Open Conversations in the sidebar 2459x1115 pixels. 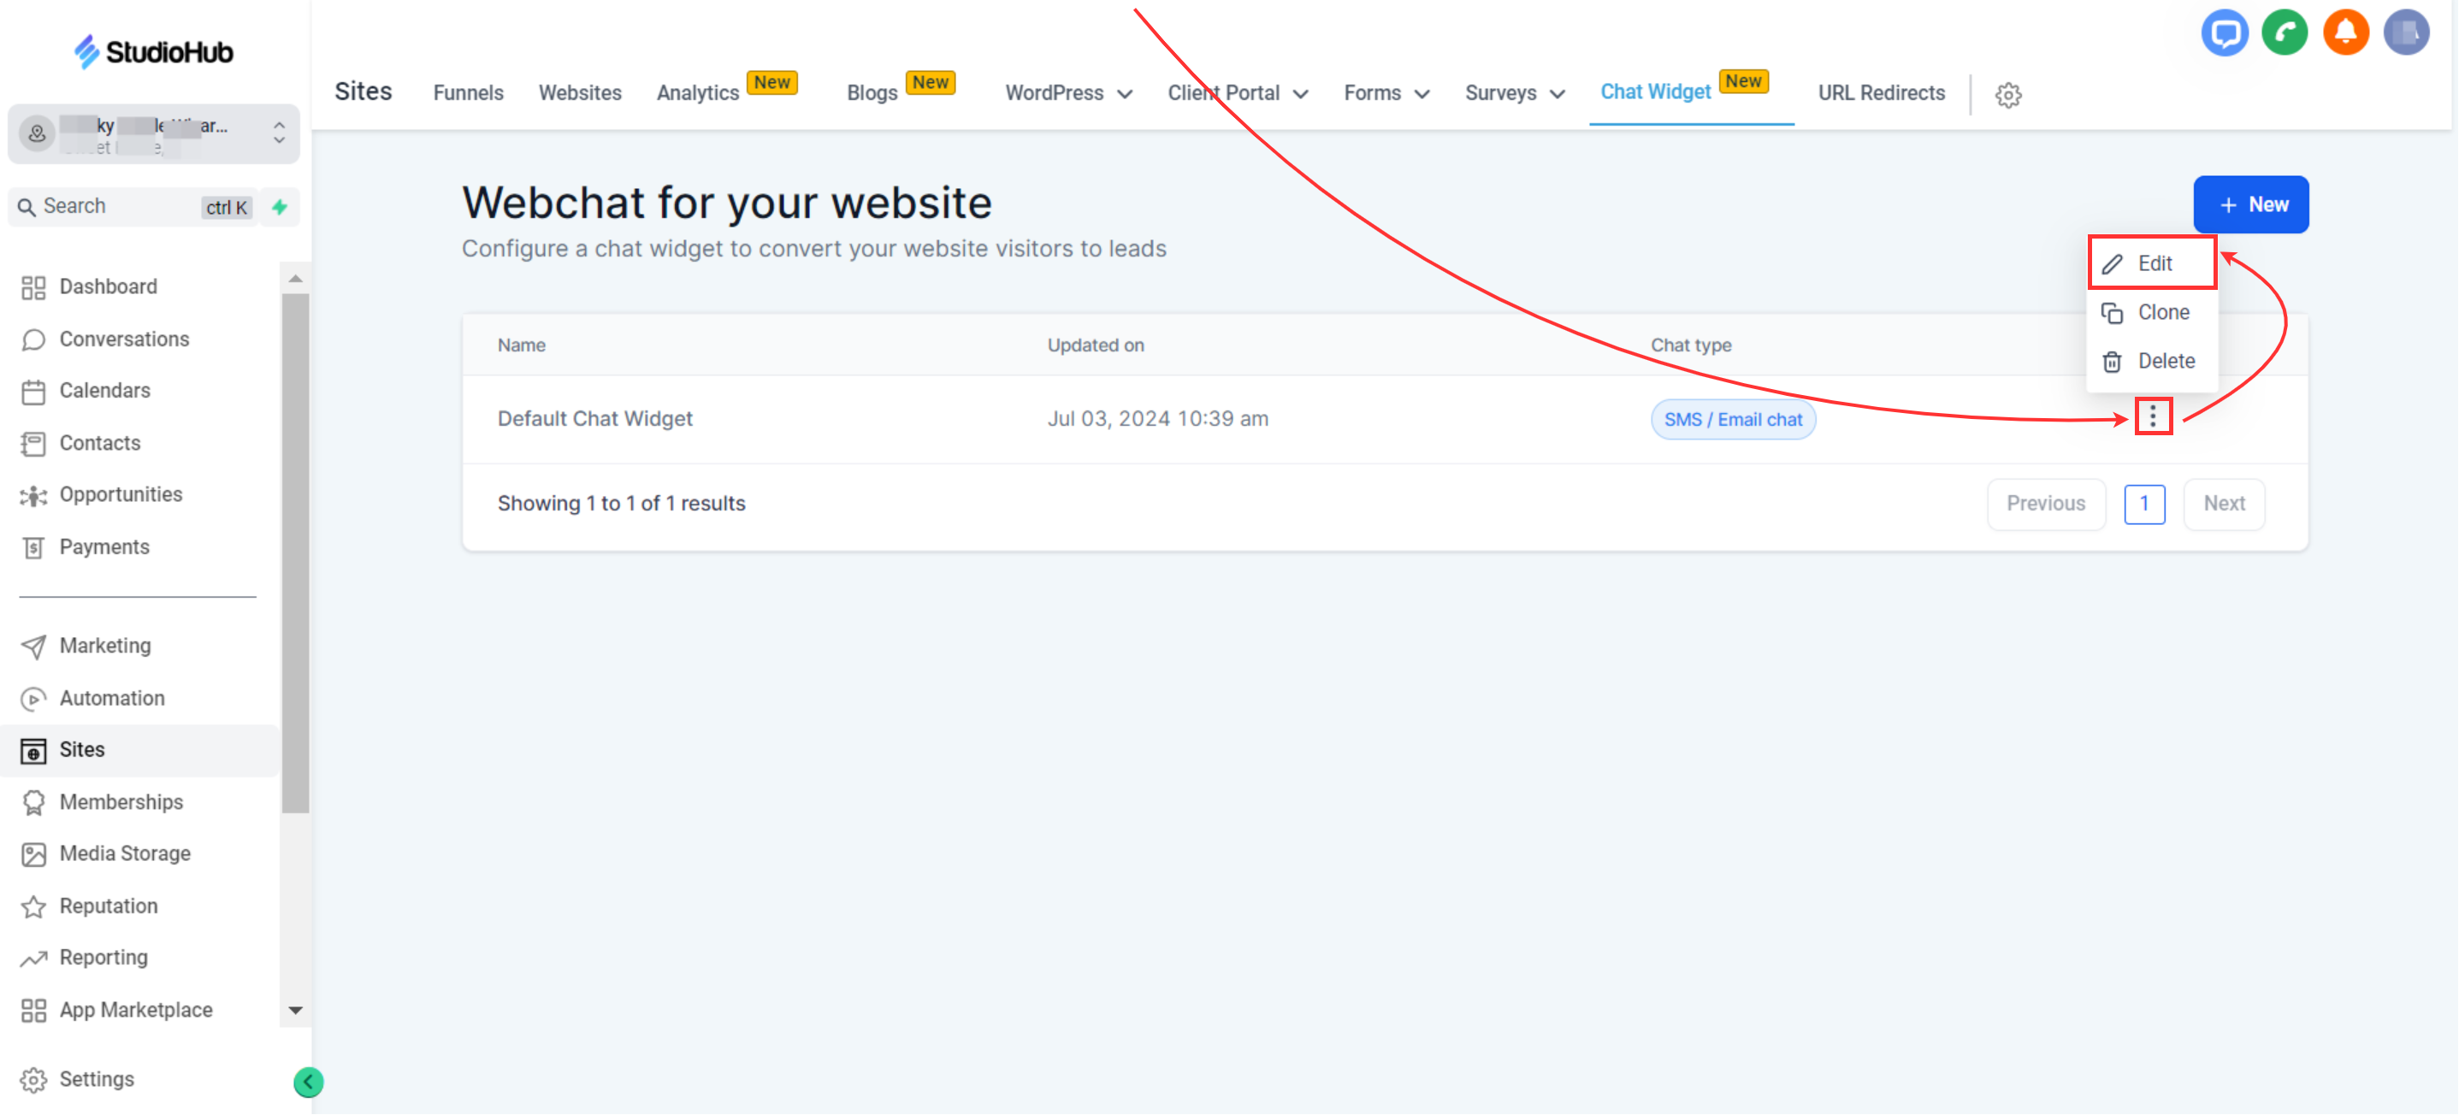[x=123, y=339]
